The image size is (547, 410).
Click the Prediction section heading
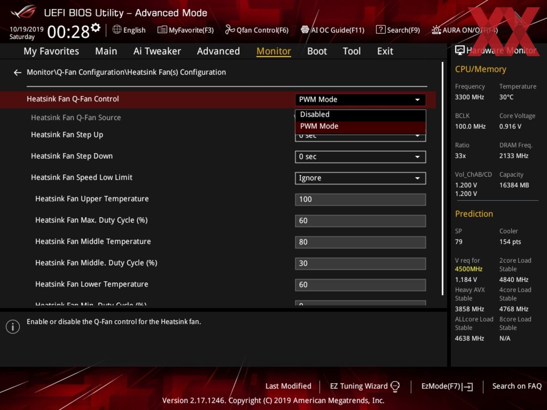click(474, 214)
